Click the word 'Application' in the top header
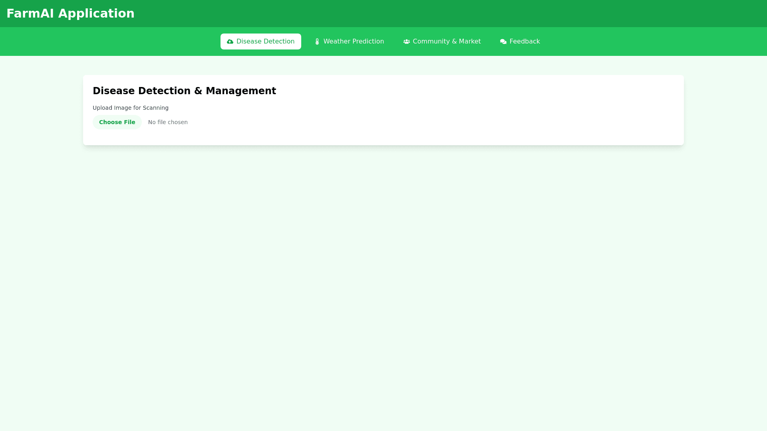This screenshot has height=431, width=767. pos(96,13)
